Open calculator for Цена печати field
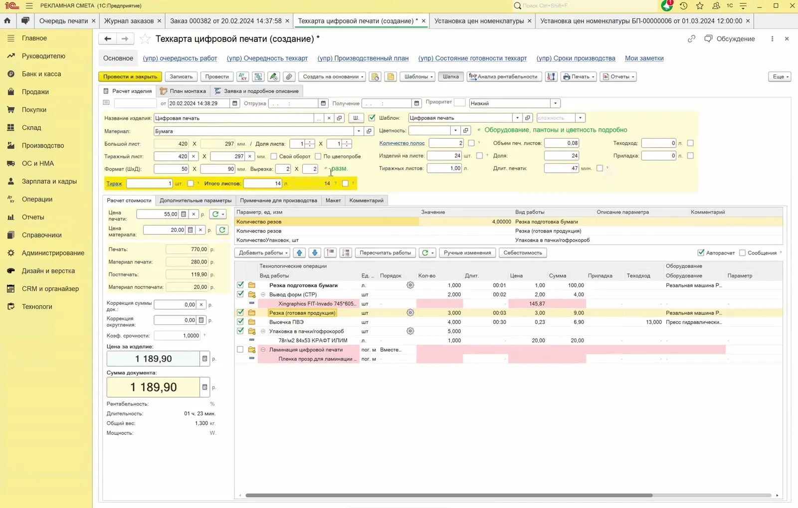The image size is (798, 508). coord(184,214)
